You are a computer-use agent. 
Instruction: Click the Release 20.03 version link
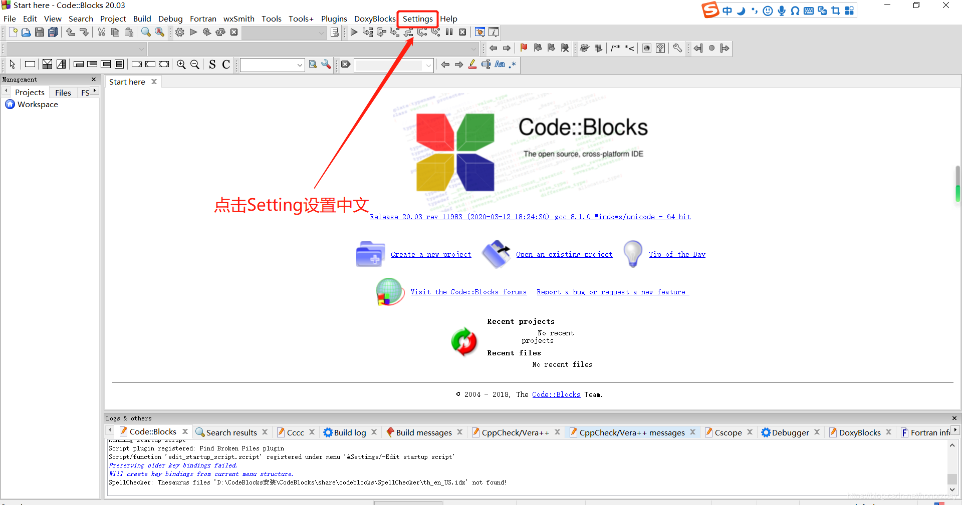530,217
